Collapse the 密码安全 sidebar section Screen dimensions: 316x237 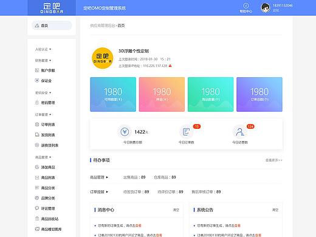click(43, 92)
